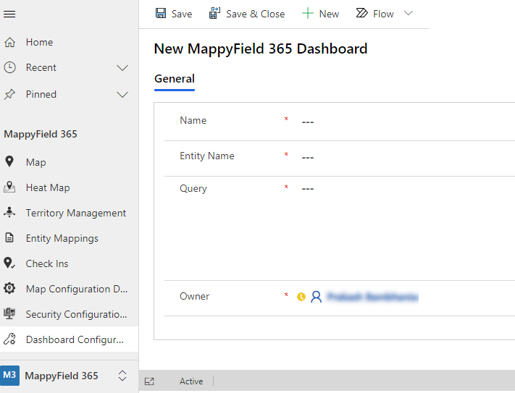This screenshot has height=393, width=515.
Task: Click the Recent label in sidebar
Action: pos(41,67)
